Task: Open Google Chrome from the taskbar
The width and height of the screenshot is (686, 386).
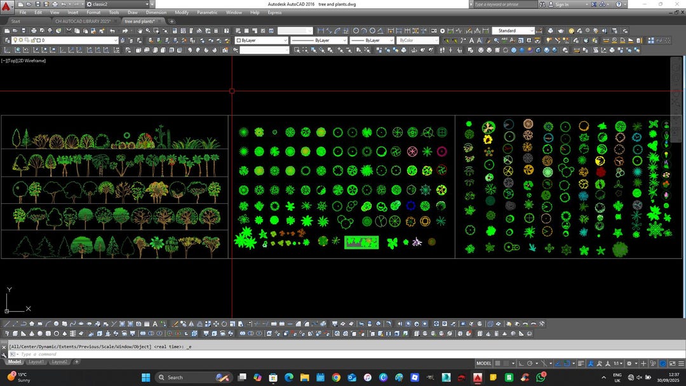Action: click(x=336, y=377)
